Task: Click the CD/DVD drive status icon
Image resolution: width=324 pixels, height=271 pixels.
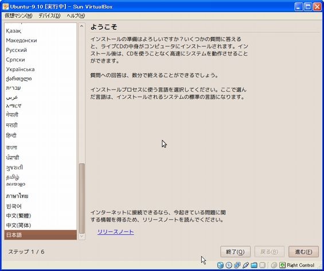Action: (229, 265)
